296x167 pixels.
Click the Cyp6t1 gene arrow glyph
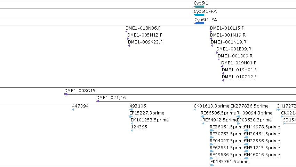pos(199,7)
